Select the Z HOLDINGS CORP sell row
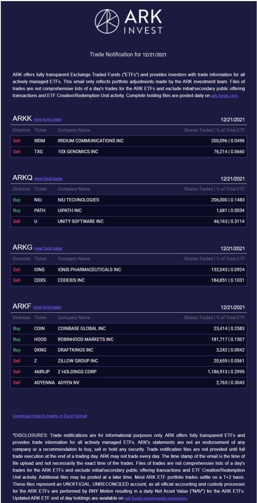 click(x=129, y=371)
